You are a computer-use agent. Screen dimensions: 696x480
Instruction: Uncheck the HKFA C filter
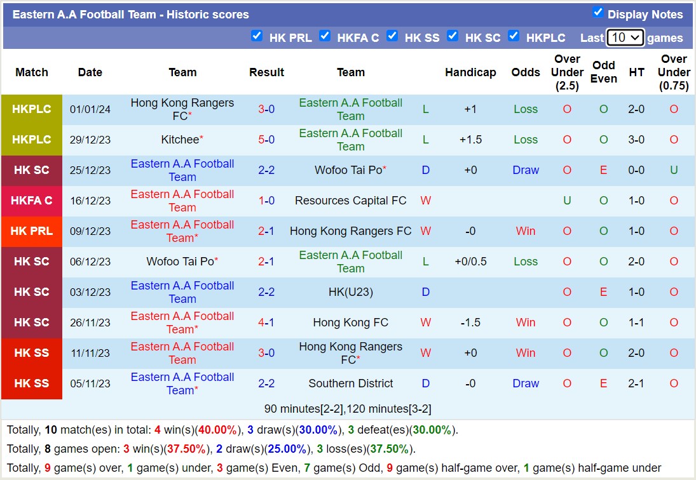tap(325, 37)
